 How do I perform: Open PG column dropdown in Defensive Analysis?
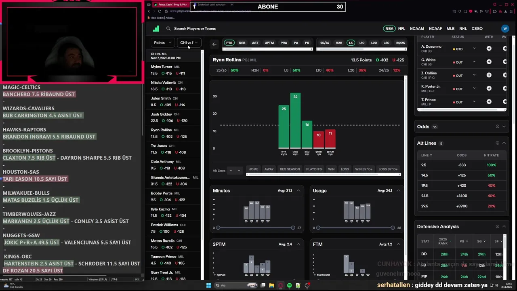pos(464,241)
